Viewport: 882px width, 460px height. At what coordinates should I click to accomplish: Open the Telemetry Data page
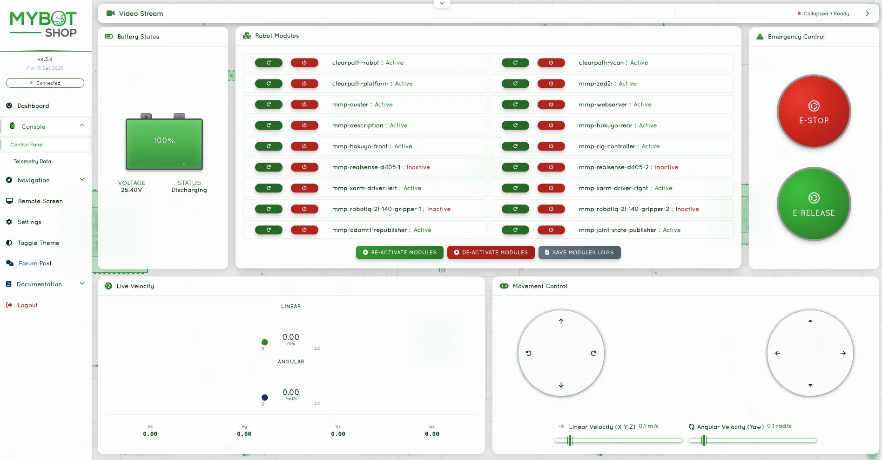[x=32, y=162]
